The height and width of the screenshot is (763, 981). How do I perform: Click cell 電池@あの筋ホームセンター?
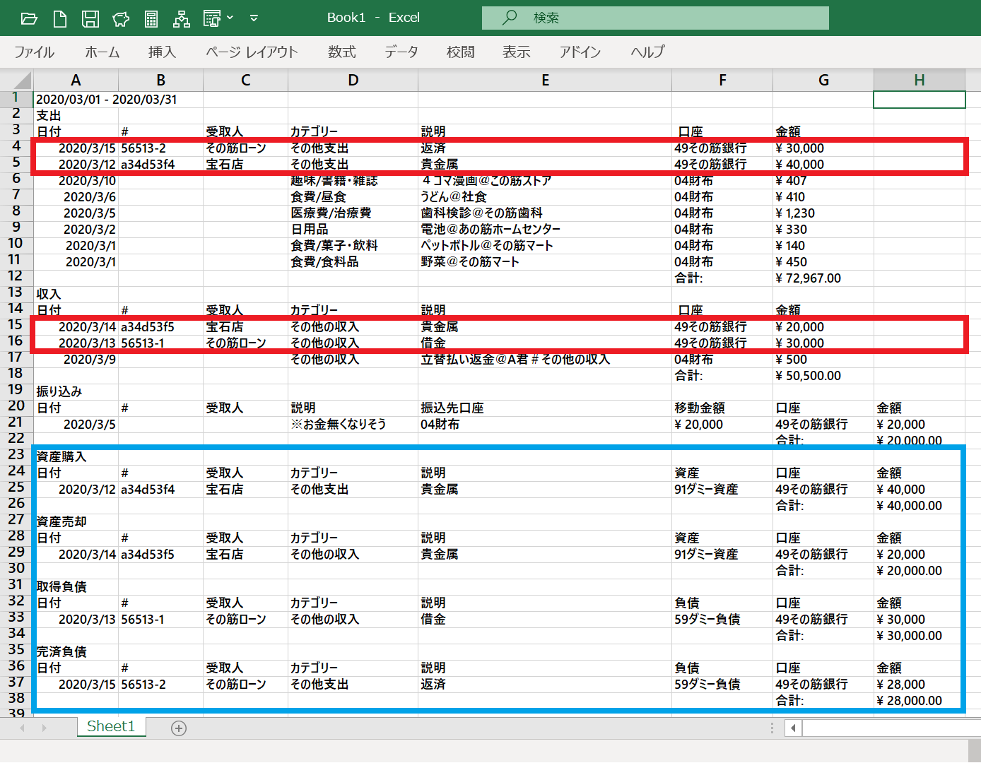545,230
